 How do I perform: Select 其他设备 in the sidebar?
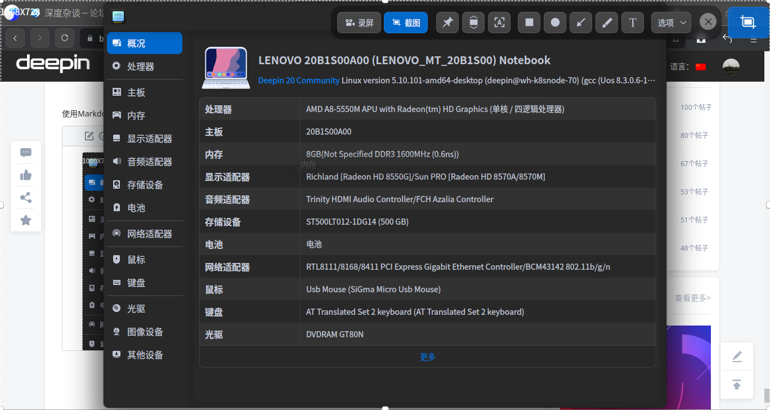tap(145, 355)
